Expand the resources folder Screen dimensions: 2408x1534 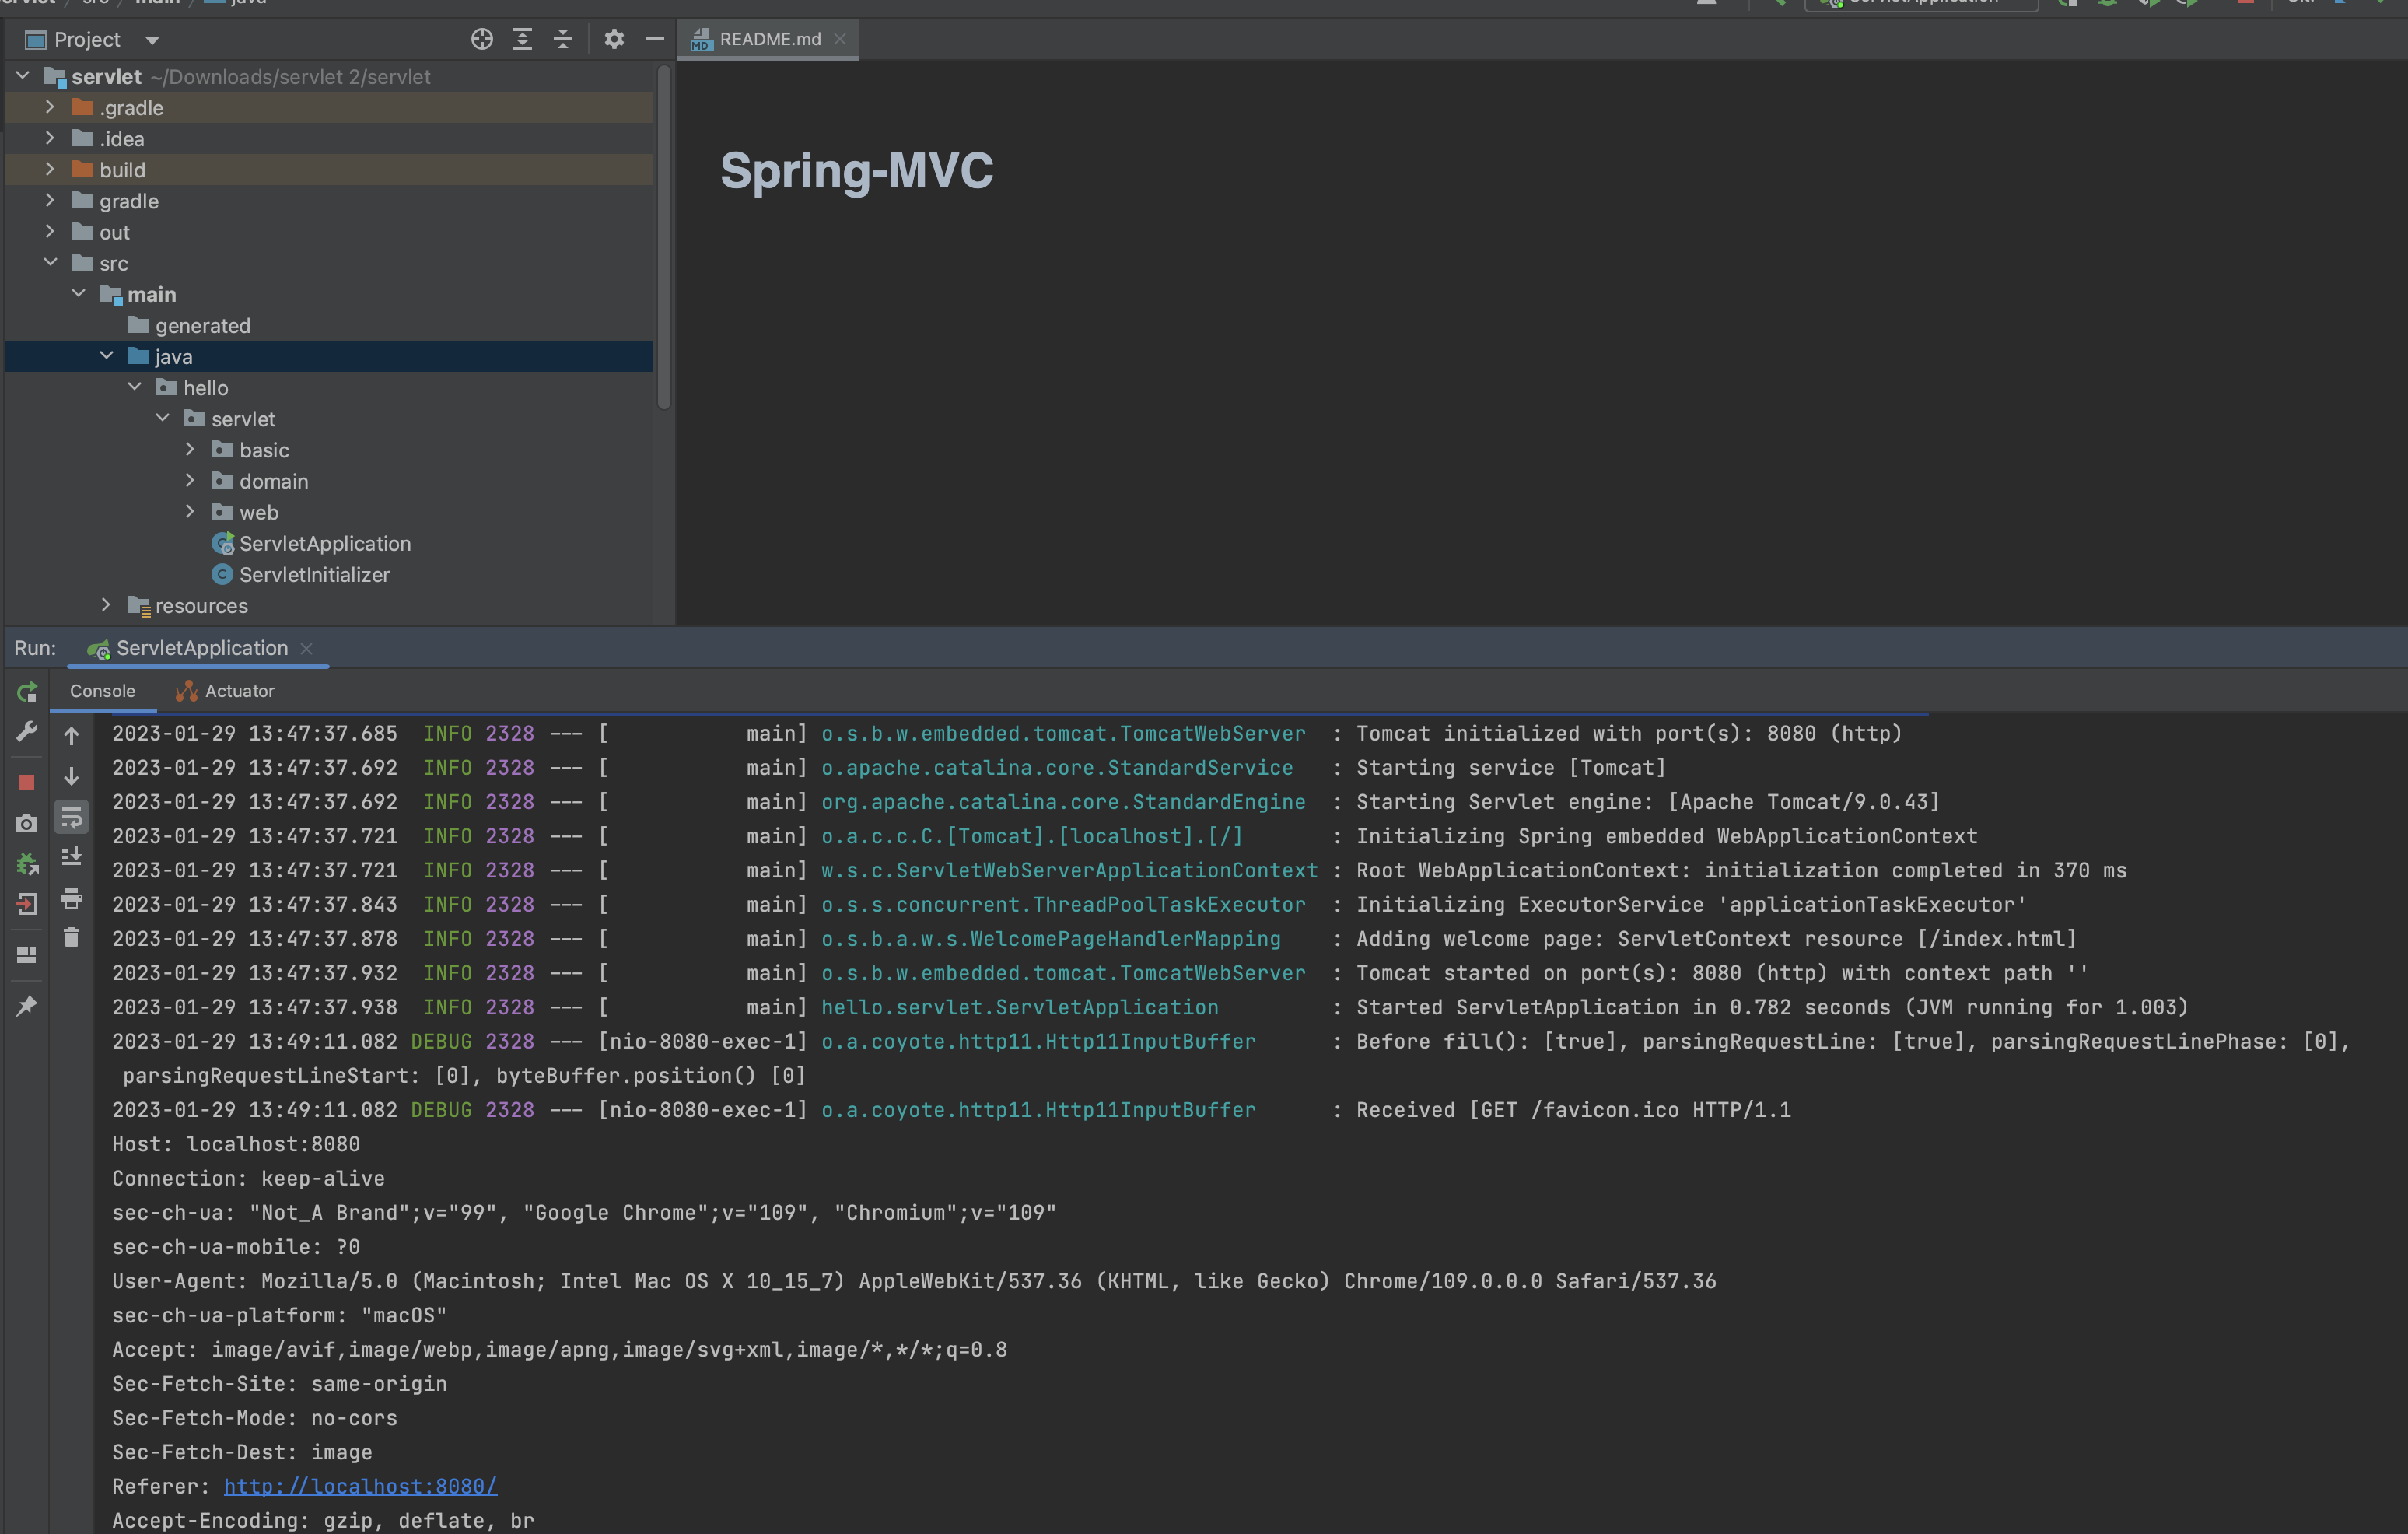(106, 605)
